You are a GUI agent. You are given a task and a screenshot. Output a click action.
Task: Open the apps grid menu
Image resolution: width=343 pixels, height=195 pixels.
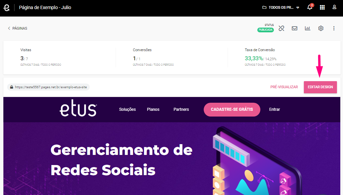click(322, 7)
